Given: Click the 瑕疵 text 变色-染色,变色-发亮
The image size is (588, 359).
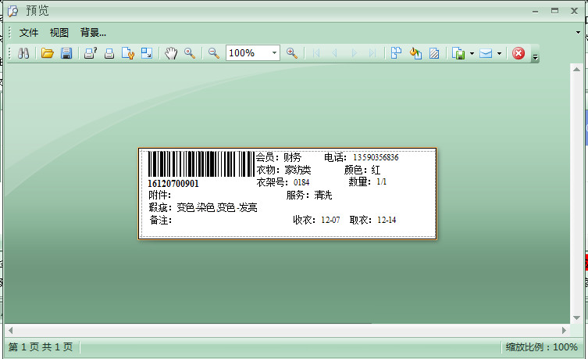Looking at the screenshot, I should pyautogui.click(x=217, y=207).
